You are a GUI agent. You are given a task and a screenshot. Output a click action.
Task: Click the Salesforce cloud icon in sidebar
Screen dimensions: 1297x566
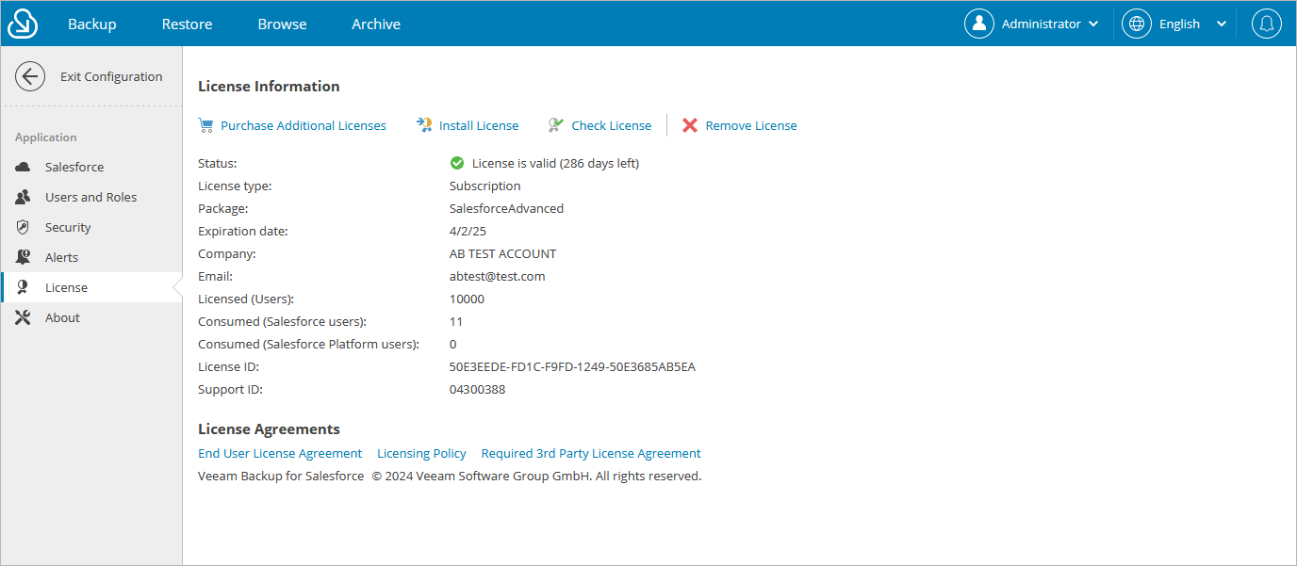[24, 167]
